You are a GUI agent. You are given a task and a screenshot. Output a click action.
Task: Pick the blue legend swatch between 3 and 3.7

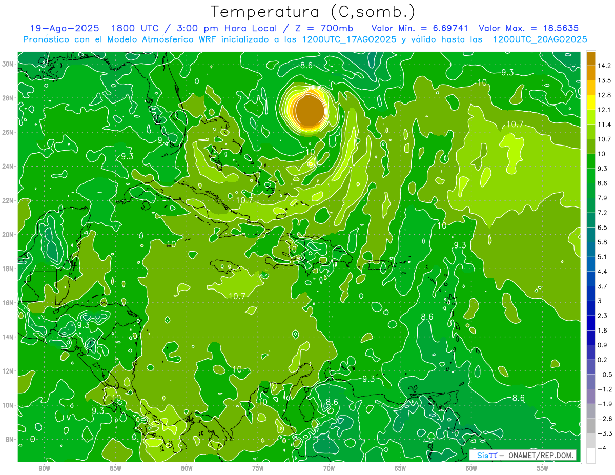pos(591,294)
